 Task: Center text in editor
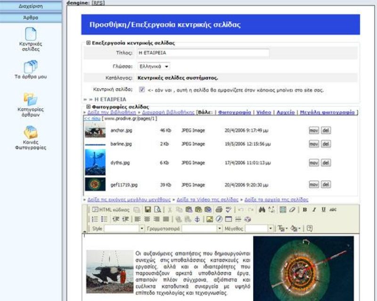pyautogui.click(x=147, y=219)
